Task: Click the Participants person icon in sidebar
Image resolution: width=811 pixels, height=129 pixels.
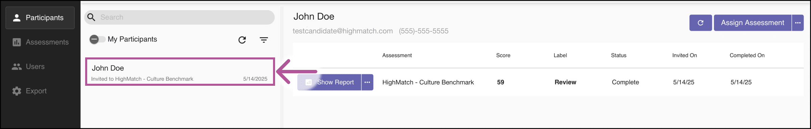Action: coord(17,18)
